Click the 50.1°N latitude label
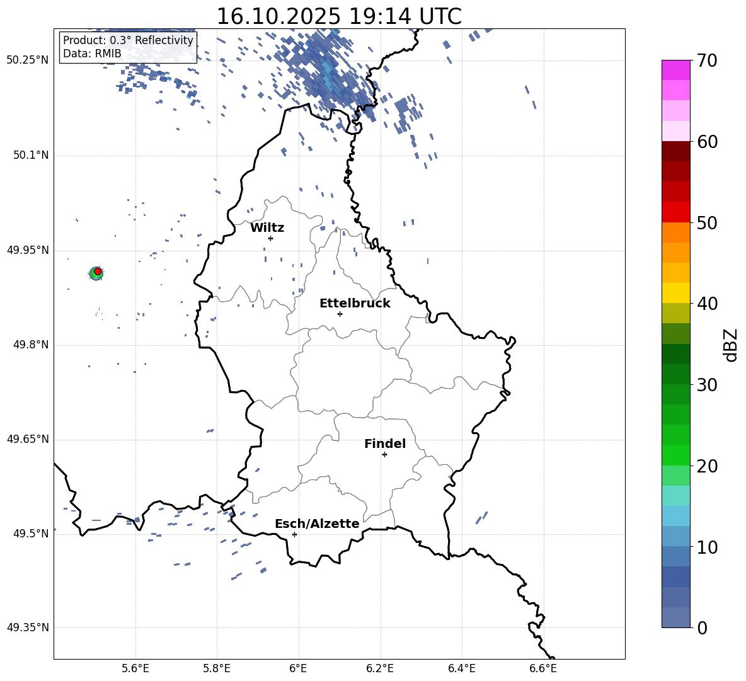The width and height of the screenshot is (746, 681). tap(31, 156)
